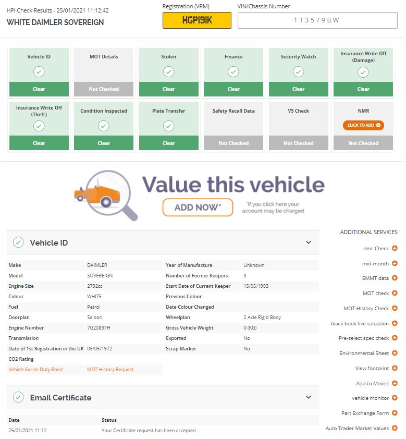Click the ADD NOW valuation button
The height and width of the screenshot is (439, 406).
(x=198, y=208)
